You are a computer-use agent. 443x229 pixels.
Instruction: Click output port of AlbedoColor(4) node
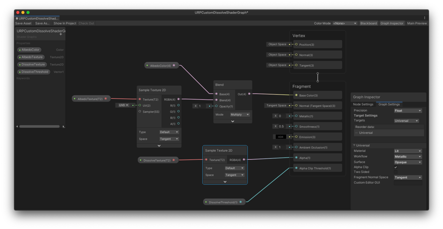pyautogui.click(x=174, y=66)
